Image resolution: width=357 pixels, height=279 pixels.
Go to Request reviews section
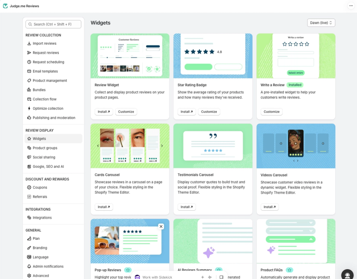[x=46, y=53]
